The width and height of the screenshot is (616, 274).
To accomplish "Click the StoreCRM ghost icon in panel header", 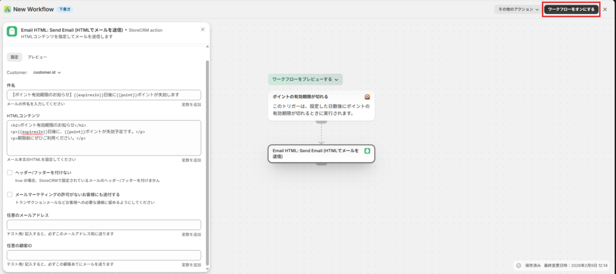I will click(x=11, y=32).
